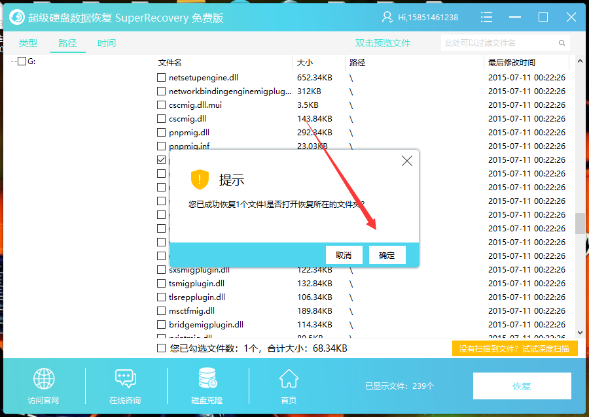Click 取消 in the 提示 dialog
Screen dimensions: 589x417
(x=344, y=256)
